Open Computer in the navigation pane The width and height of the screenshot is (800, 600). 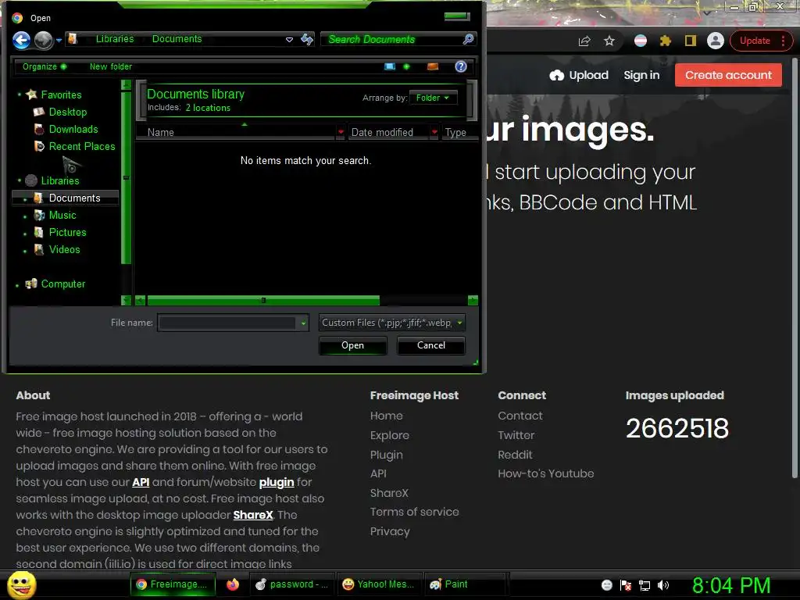tap(62, 284)
